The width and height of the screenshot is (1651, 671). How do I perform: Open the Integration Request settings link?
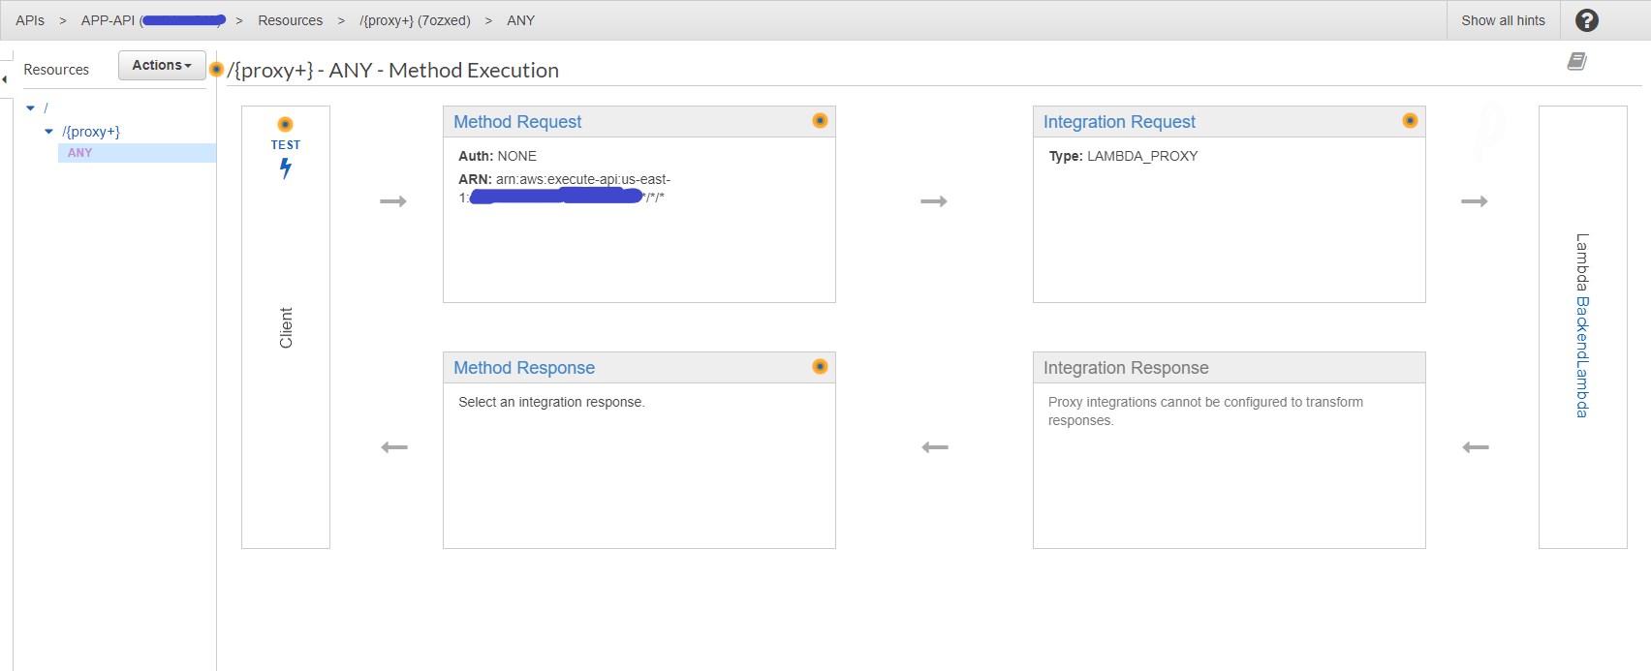coord(1119,122)
